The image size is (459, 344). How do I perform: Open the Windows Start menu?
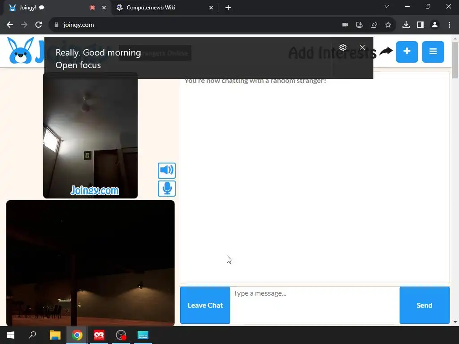point(11,335)
